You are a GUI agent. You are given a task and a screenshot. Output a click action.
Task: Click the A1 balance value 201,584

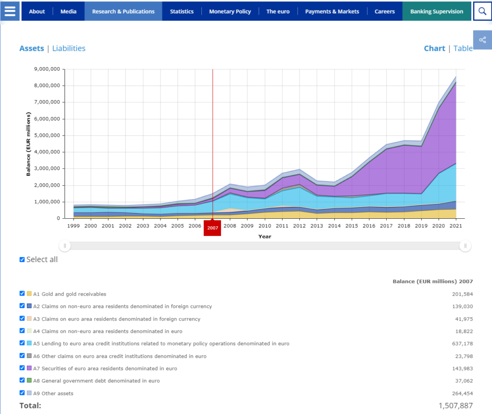(462, 294)
